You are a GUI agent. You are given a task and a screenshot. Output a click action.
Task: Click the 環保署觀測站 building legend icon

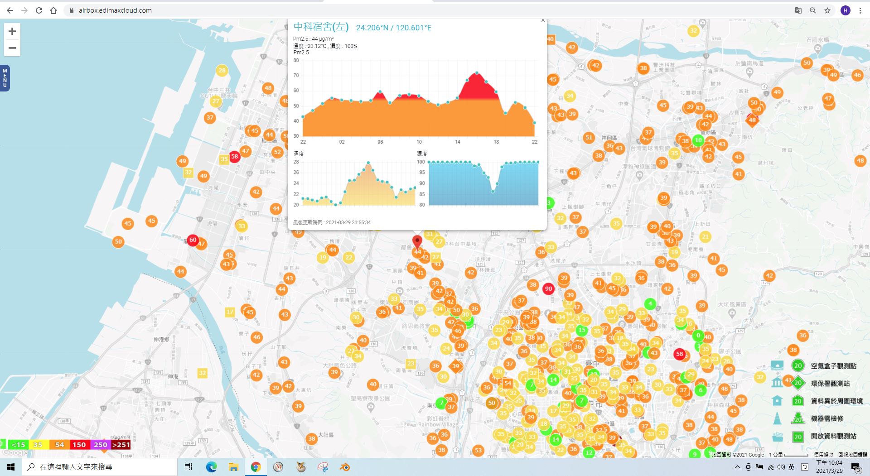pos(777,383)
